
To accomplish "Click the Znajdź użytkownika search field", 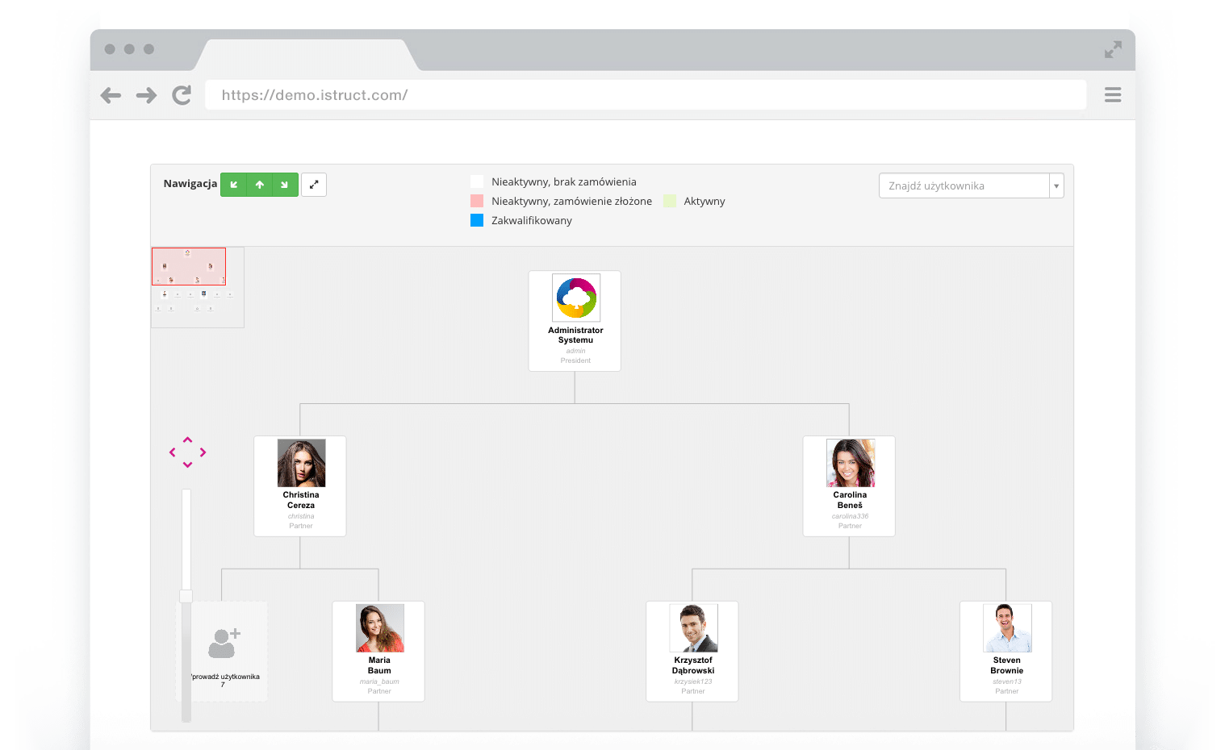I will point(964,186).
